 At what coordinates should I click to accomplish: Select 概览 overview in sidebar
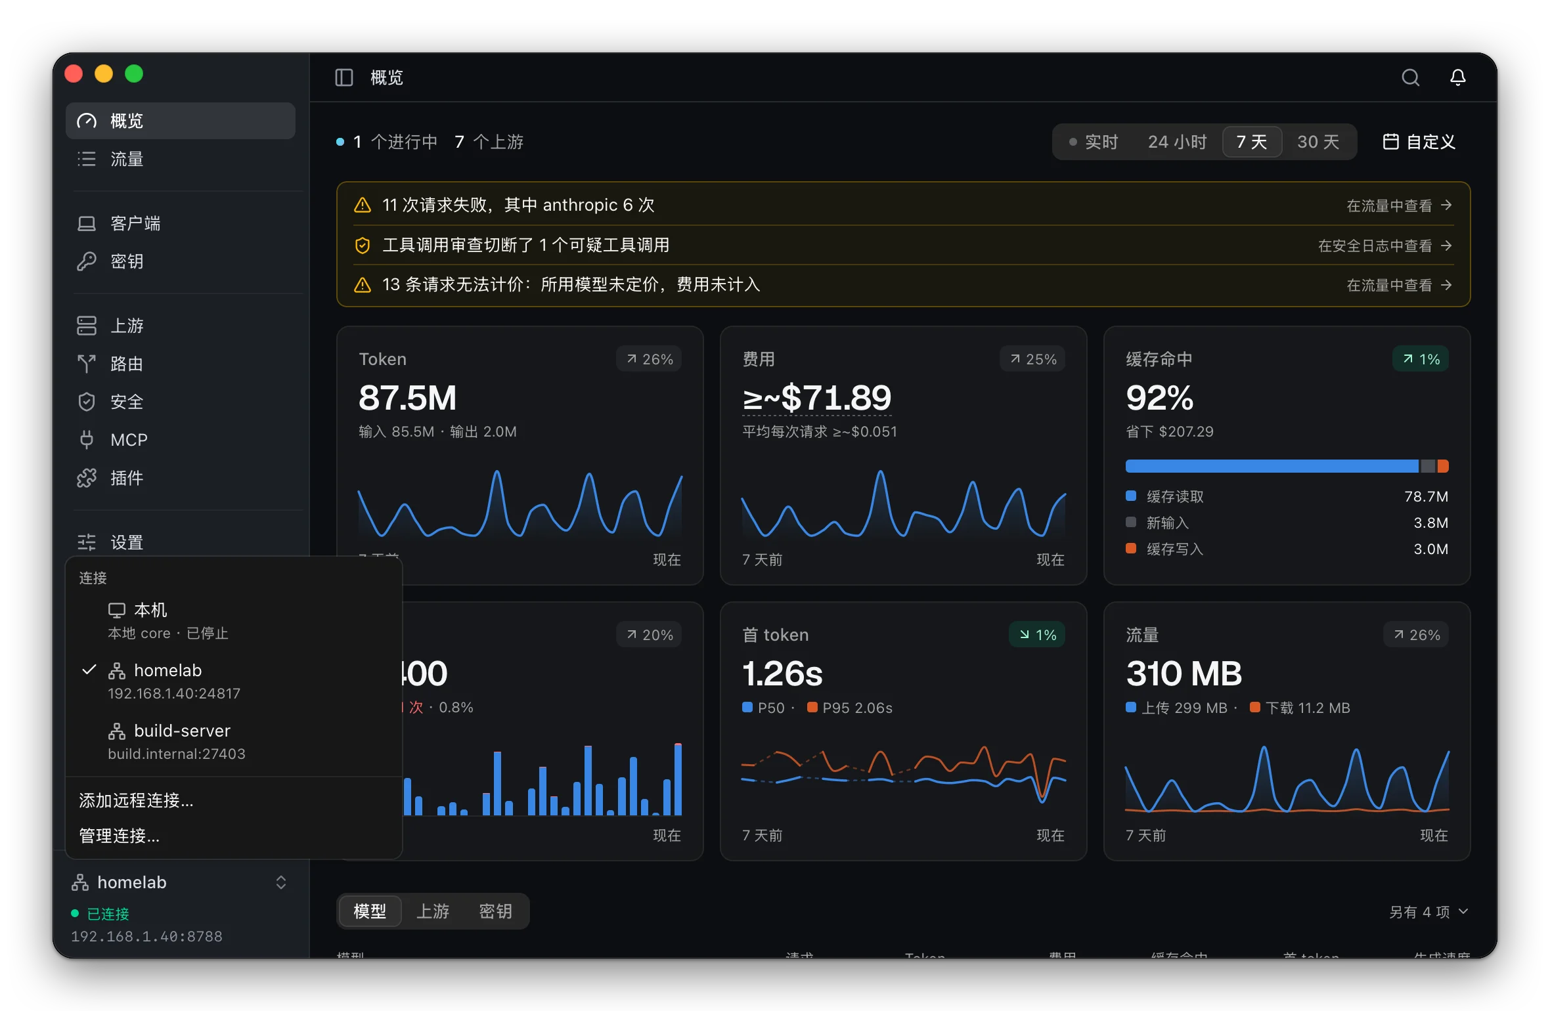pos(181,121)
